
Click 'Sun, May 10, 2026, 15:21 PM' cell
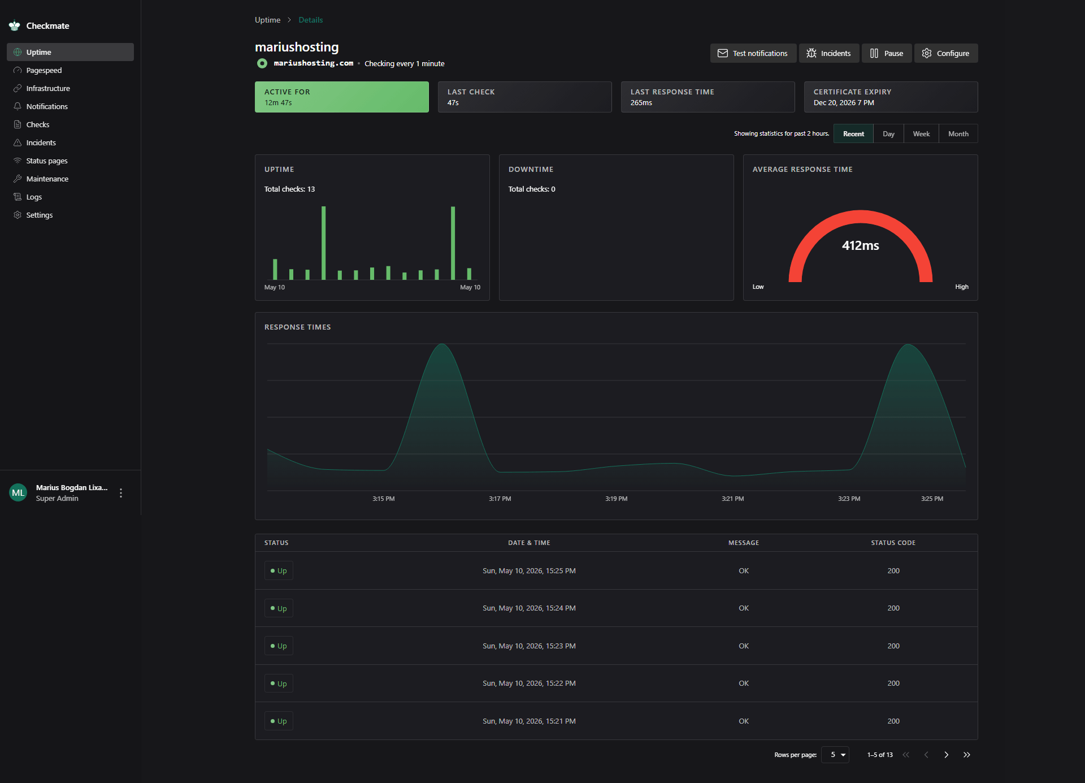[529, 721]
